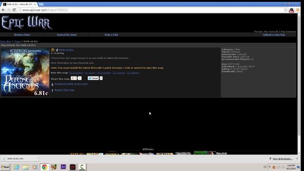Viewport: 304px width, 171px height.
Task: Click the gold map icon beside the title
Action: point(53,50)
